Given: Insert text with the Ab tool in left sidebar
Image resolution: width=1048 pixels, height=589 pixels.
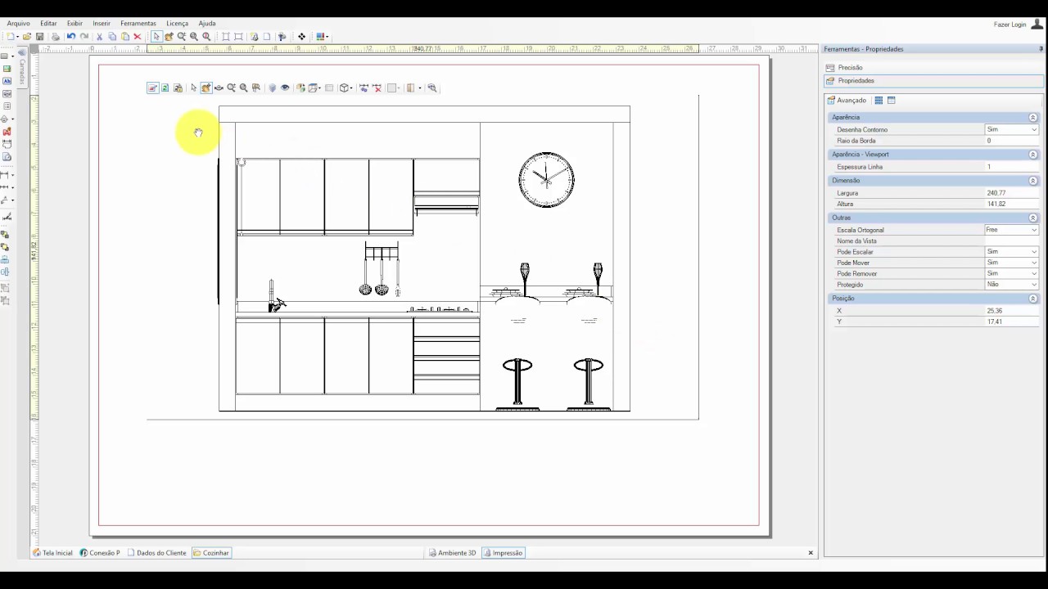Looking at the screenshot, I should pos(7,81).
